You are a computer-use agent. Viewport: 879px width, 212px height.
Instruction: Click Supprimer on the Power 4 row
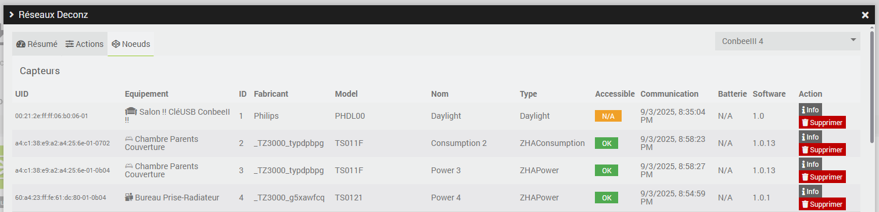[822, 204]
